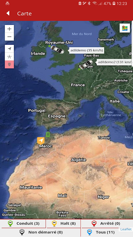Open the Leaflet attribution link
133x237 pixels.
click(x=126, y=229)
